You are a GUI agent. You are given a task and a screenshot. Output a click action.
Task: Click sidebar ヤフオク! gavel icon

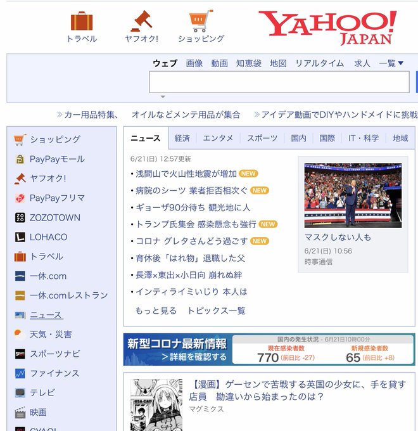click(x=20, y=179)
